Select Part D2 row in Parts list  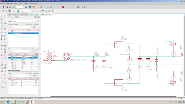pos(23,64)
